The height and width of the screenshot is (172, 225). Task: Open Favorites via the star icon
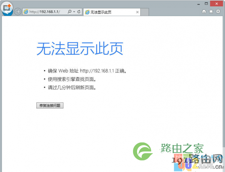pyautogui.click(x=211, y=11)
